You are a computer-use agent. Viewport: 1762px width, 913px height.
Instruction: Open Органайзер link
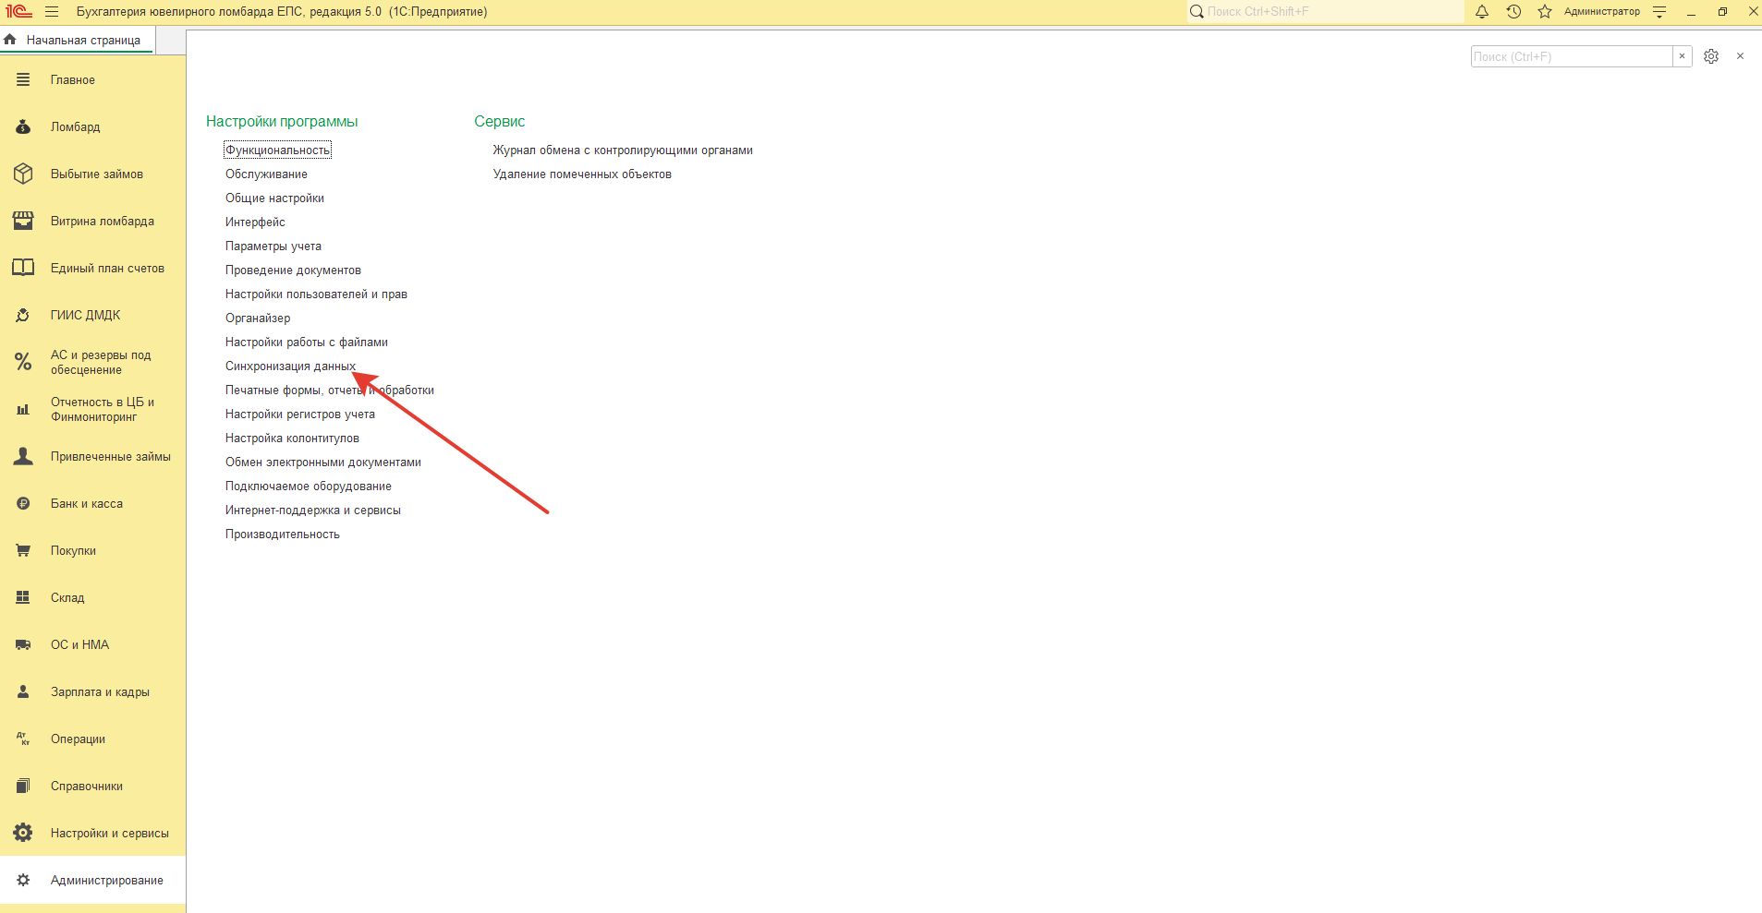point(258,318)
